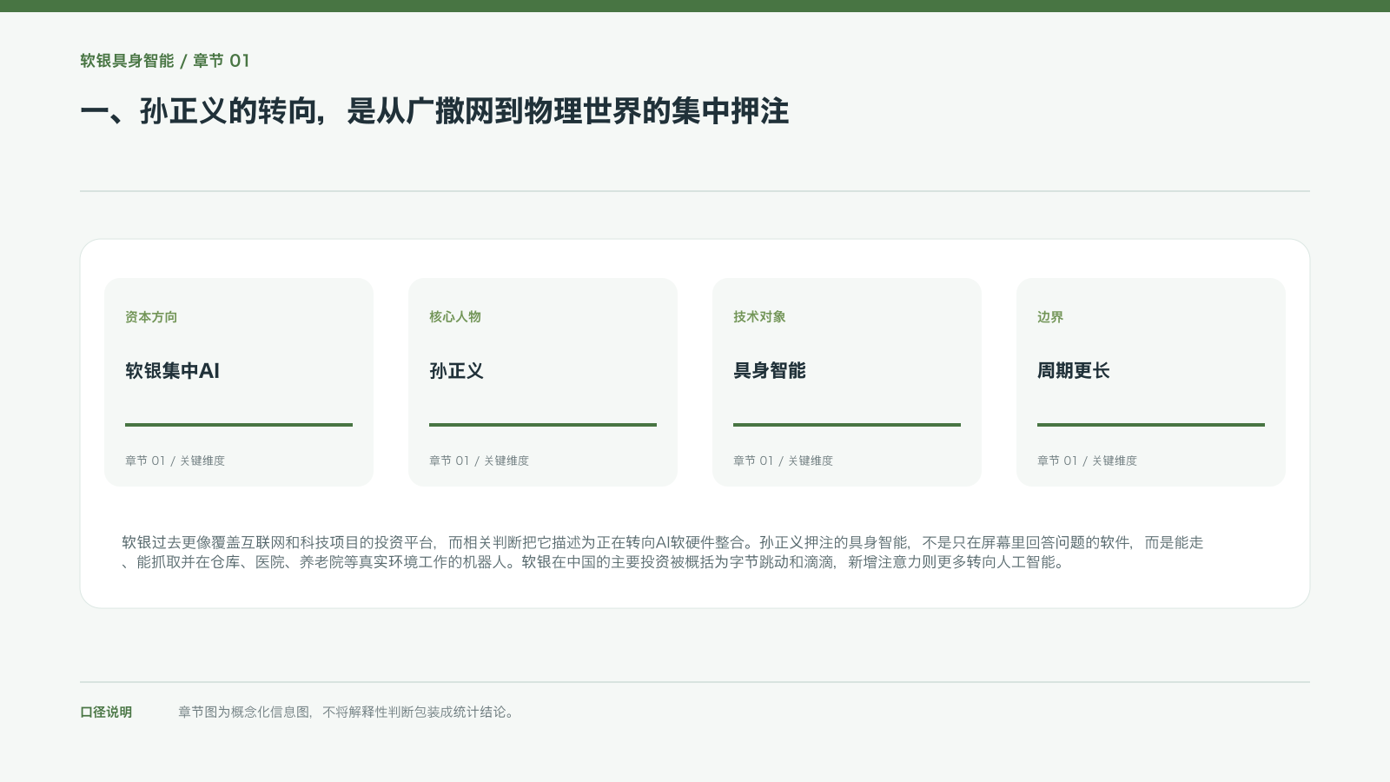Select the "软银集中AI" card heading
Screen dimensions: 1390x782
coord(172,371)
